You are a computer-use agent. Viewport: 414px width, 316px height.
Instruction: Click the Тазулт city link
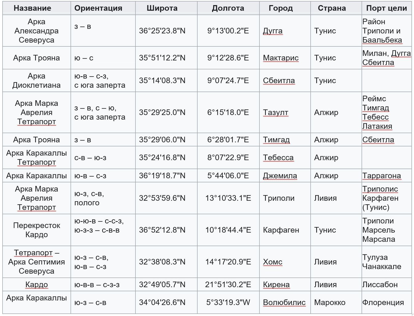pos(275,112)
